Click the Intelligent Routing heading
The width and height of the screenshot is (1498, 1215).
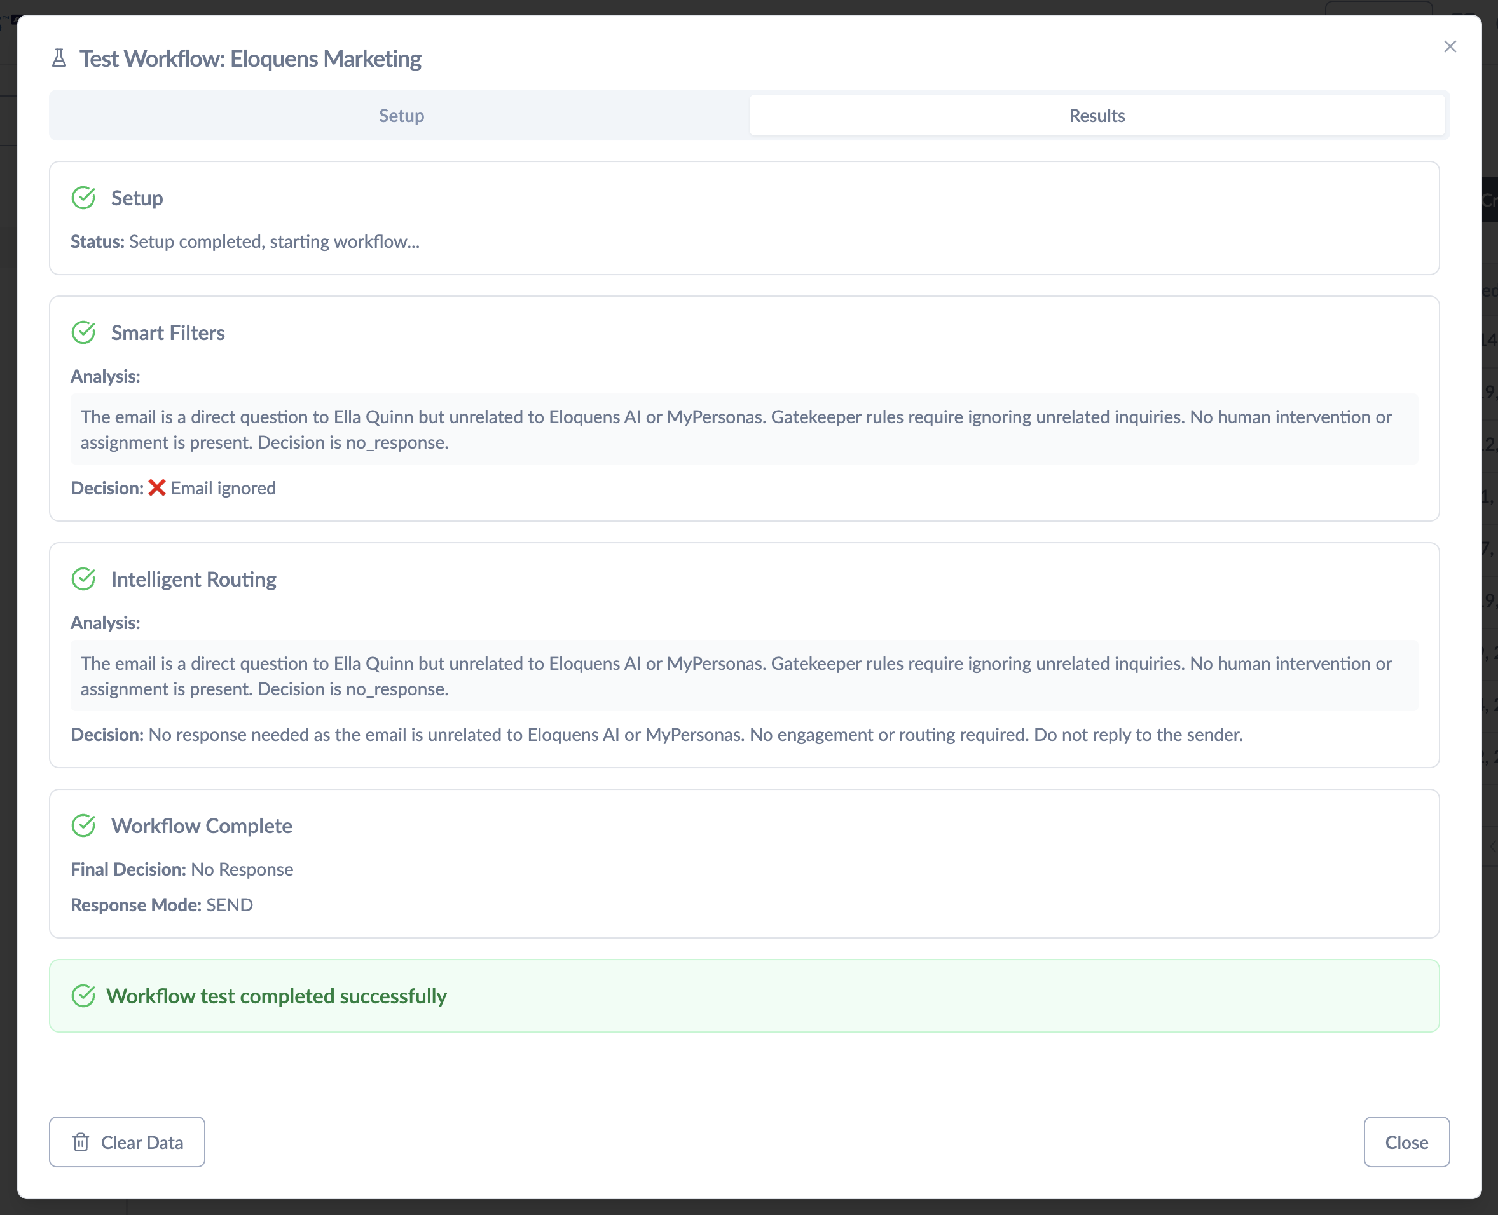click(x=194, y=579)
